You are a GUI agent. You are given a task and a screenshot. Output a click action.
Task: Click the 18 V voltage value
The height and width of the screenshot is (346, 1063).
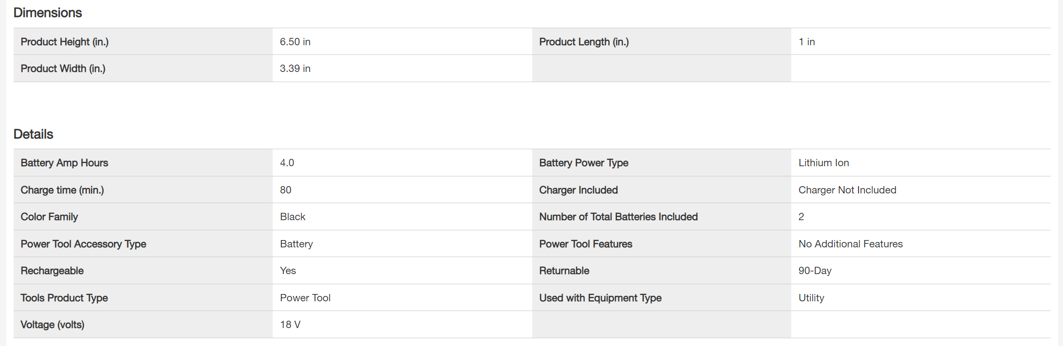(290, 325)
